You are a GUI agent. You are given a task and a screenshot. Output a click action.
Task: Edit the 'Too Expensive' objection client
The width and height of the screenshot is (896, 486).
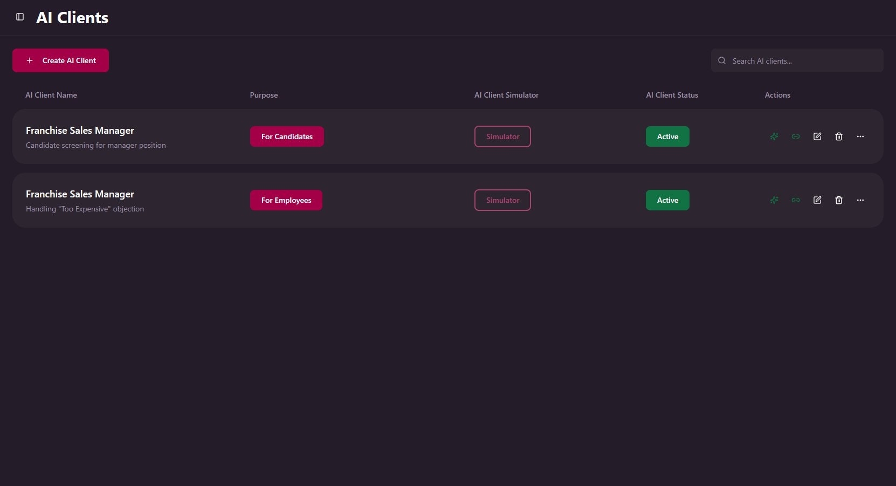coord(817,200)
